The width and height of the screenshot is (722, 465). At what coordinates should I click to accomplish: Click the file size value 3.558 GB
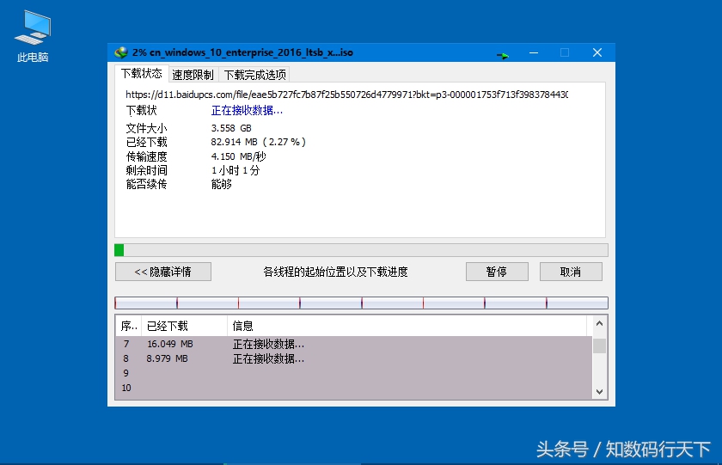231,128
